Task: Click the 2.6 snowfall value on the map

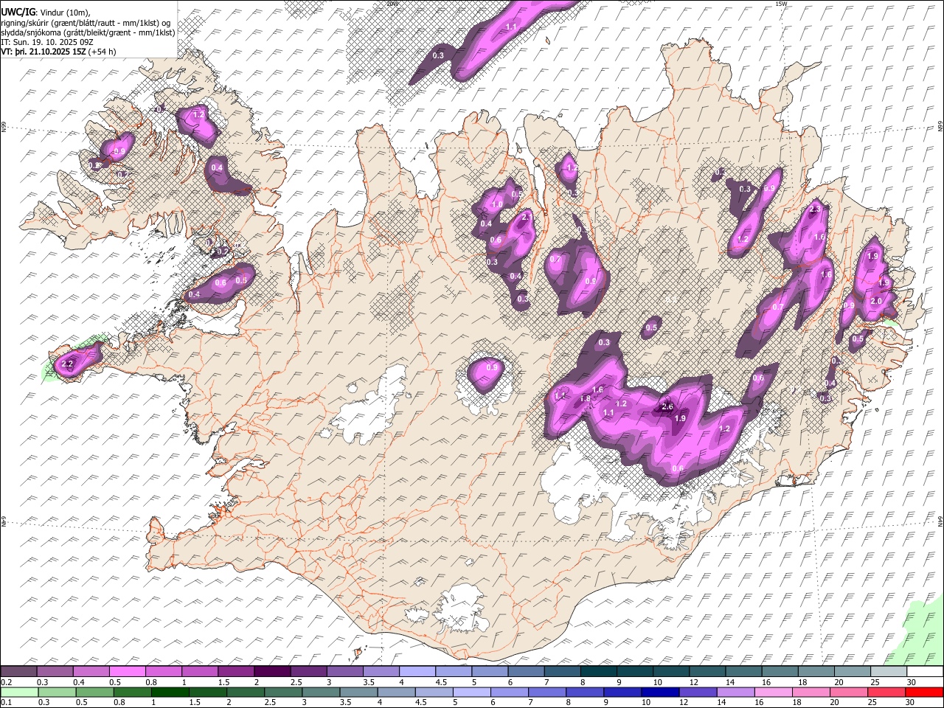Action: [x=667, y=407]
